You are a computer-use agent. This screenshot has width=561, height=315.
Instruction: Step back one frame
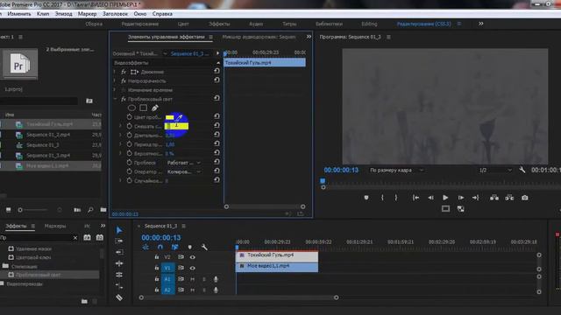point(430,198)
